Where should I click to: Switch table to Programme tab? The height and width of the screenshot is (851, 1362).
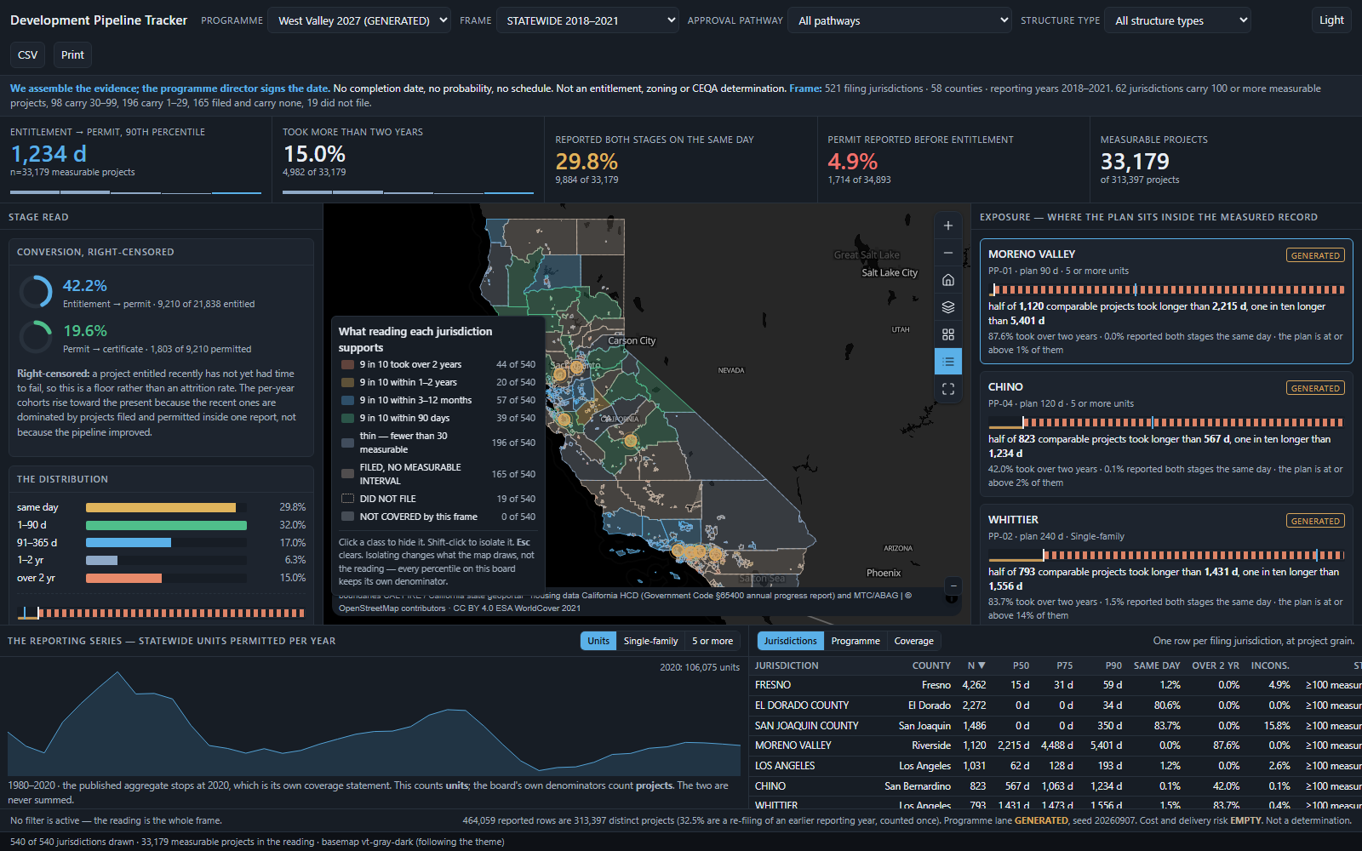pyautogui.click(x=856, y=641)
